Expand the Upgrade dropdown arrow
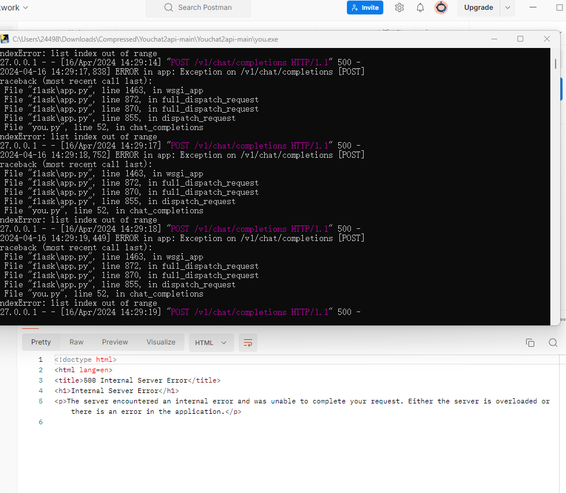566x493 pixels. point(508,8)
